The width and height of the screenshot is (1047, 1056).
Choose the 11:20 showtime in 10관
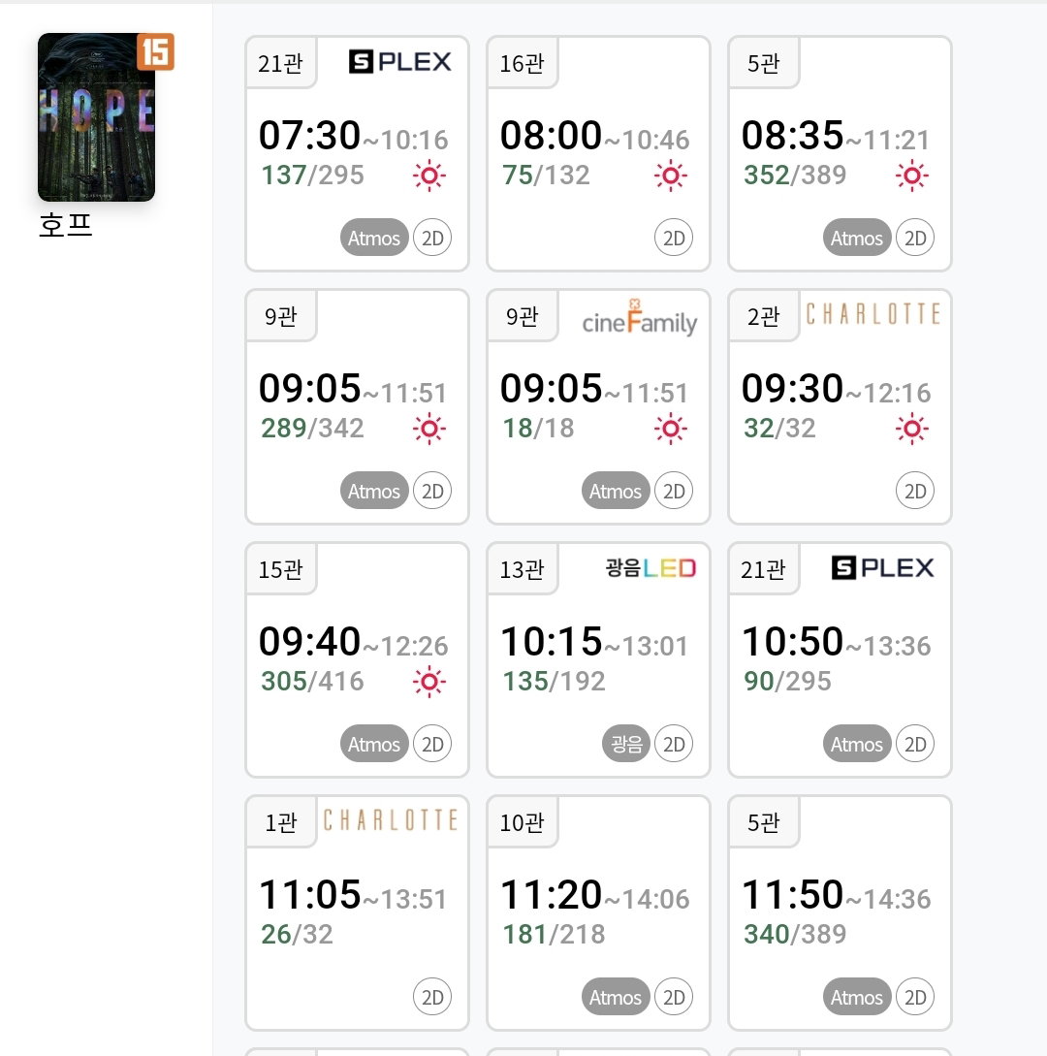click(x=598, y=913)
